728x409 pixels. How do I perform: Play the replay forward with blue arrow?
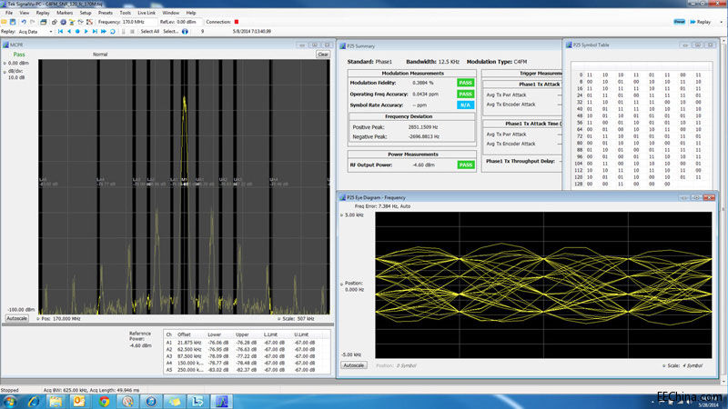86,32
